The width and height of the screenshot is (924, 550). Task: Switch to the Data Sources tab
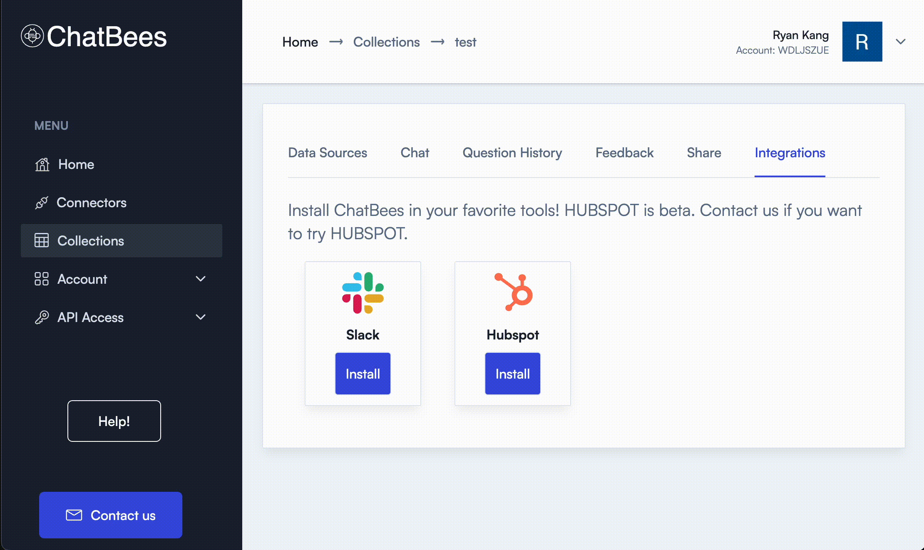[327, 153]
